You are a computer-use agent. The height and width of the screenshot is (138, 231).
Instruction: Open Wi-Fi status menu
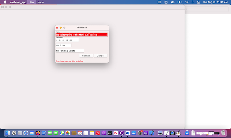tap(187, 2)
